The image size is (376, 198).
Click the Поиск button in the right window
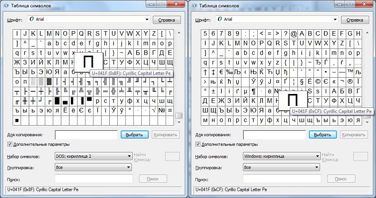(341, 179)
